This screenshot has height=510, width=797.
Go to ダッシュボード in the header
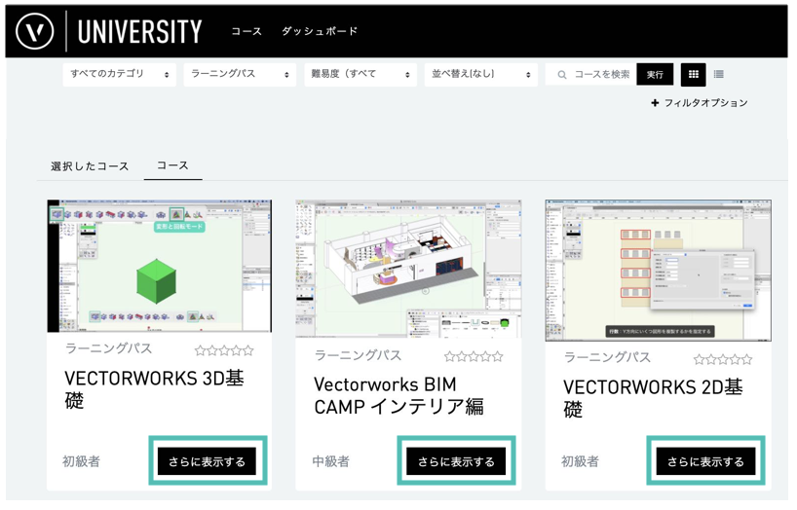(x=320, y=31)
